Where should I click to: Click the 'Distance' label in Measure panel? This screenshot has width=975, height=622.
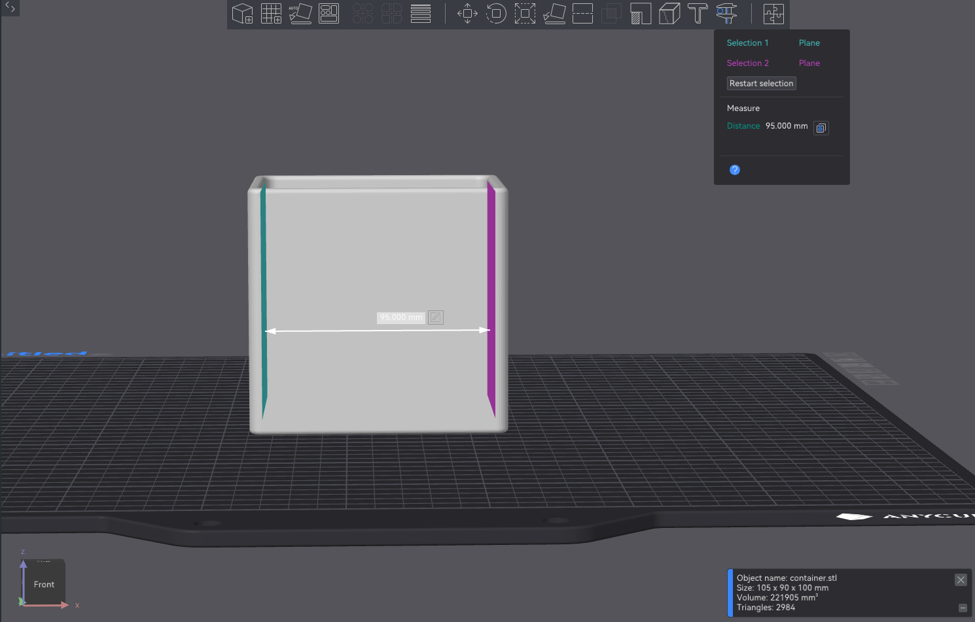743,126
